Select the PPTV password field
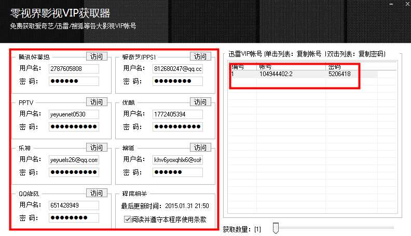Image resolution: width=411 pixels, height=236 pixels. 74,126
